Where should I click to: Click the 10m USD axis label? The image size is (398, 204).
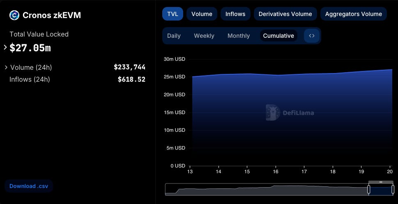click(175, 130)
